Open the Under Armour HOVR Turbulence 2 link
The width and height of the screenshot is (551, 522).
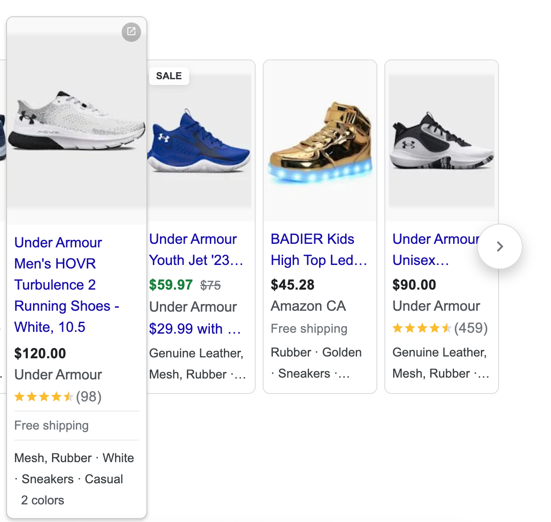66,285
